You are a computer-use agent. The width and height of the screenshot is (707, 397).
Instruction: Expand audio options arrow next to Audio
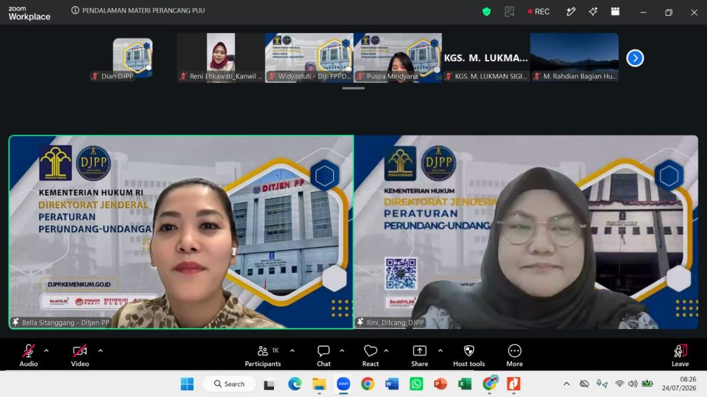46,351
